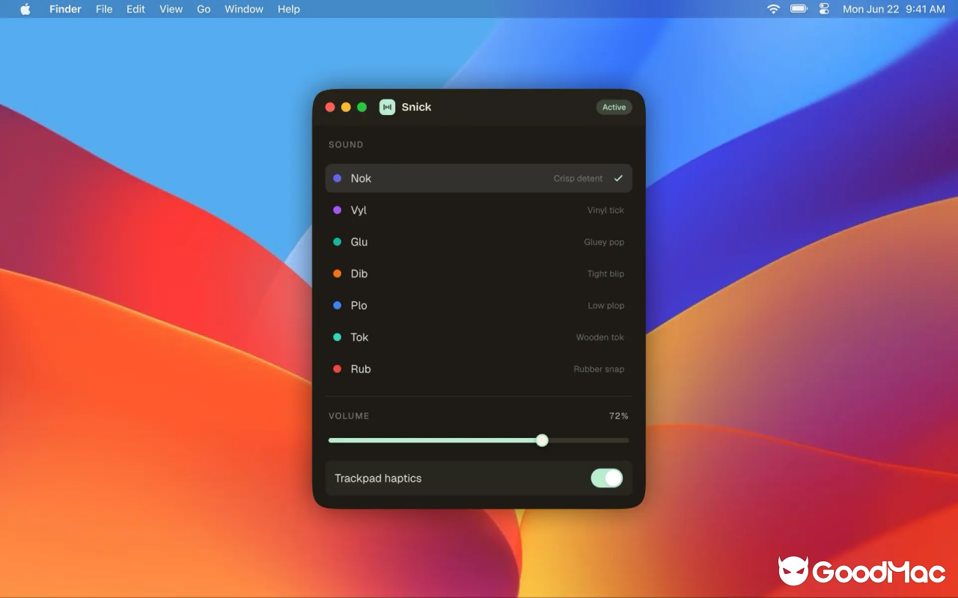Click the unfilled end of volume track
The width and height of the screenshot is (958, 598).
coord(589,440)
